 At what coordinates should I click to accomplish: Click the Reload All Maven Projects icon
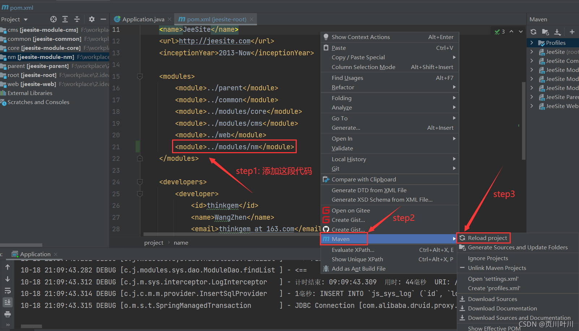533,32
